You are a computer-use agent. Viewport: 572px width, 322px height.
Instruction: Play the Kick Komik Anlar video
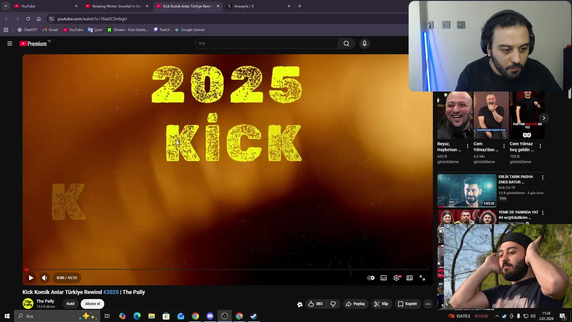[31, 278]
